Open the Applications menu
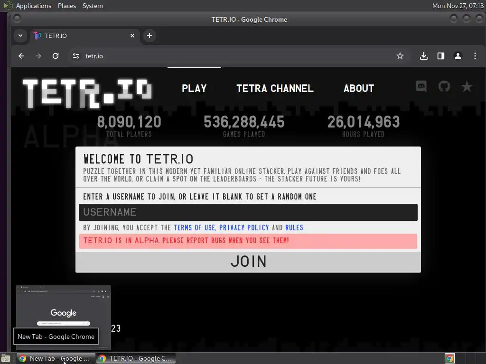 coord(34,6)
